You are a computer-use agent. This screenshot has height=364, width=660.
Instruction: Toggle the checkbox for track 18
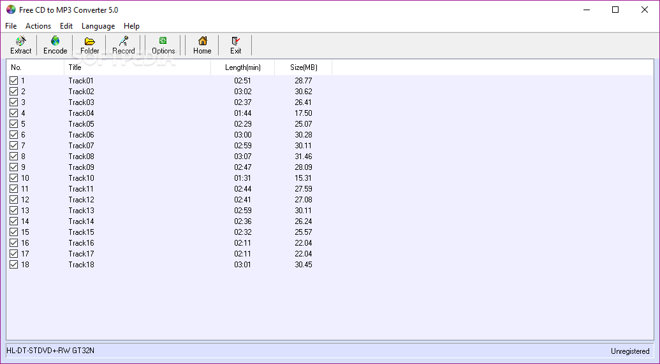(x=14, y=265)
